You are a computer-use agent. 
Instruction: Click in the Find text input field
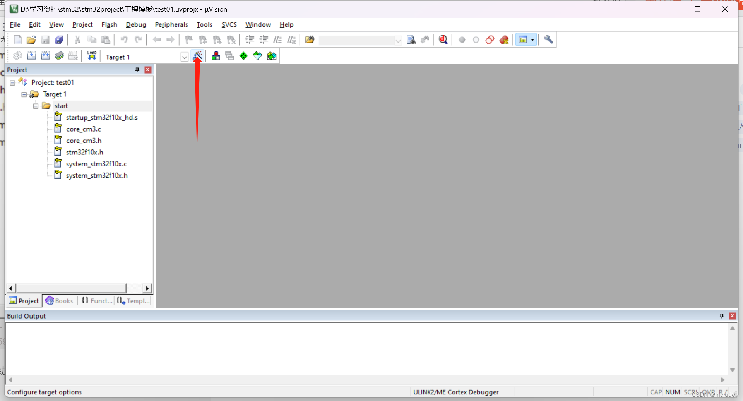click(356, 41)
